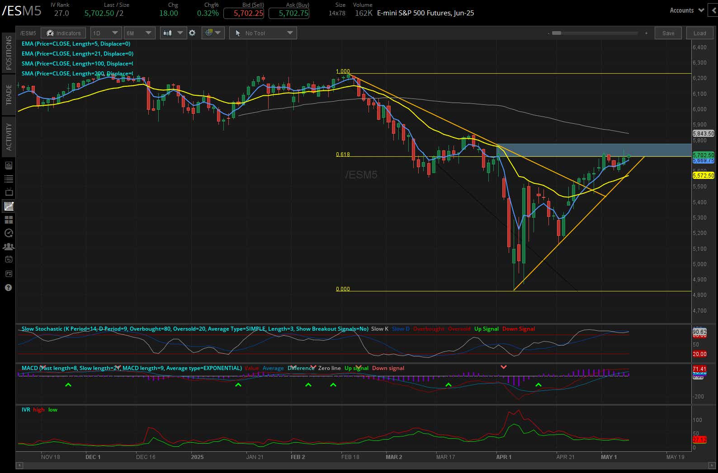Click the 1.000 Fibonacci level label

click(343, 71)
